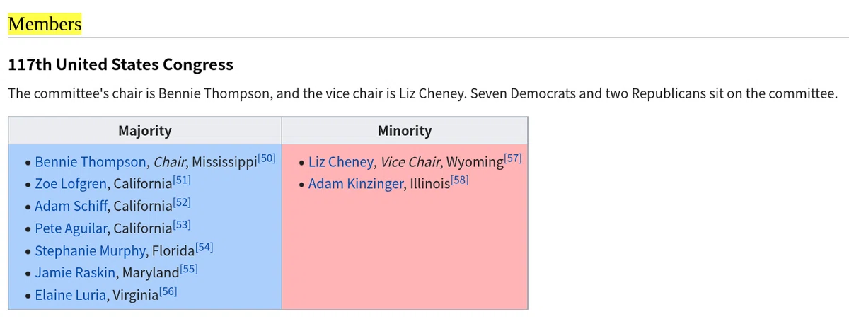Open the Jamie Raskin link

pyautogui.click(x=76, y=272)
